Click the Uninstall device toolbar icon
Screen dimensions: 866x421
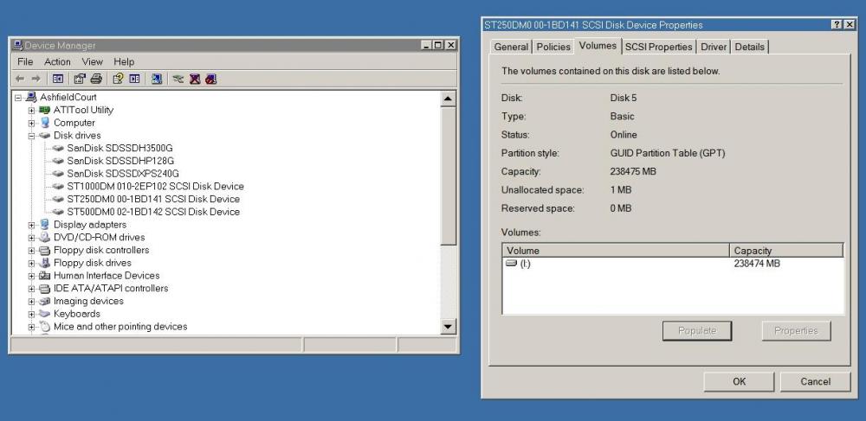(195, 79)
